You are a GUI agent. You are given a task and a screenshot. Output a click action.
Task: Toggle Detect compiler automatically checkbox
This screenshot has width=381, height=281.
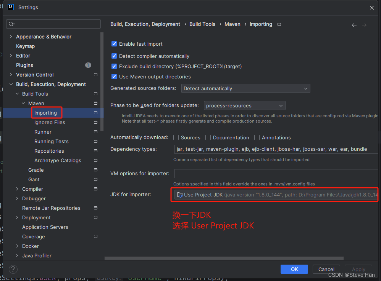114,56
